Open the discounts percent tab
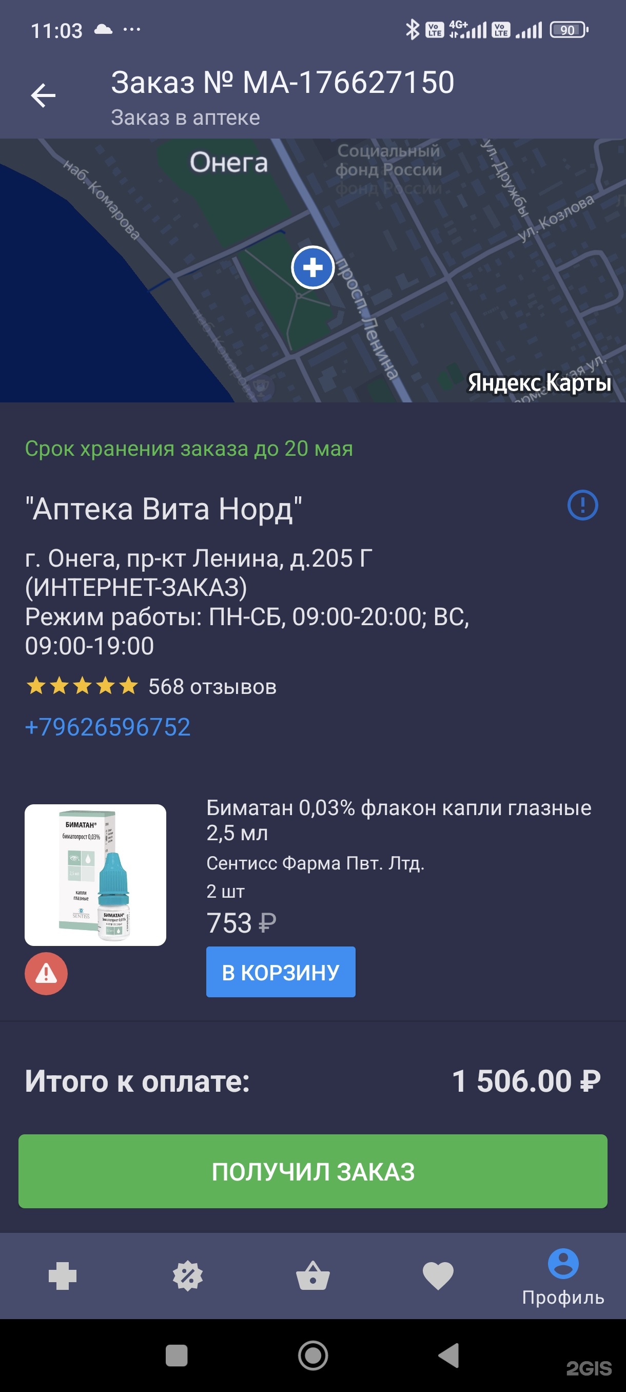626x1392 pixels. point(187,1276)
